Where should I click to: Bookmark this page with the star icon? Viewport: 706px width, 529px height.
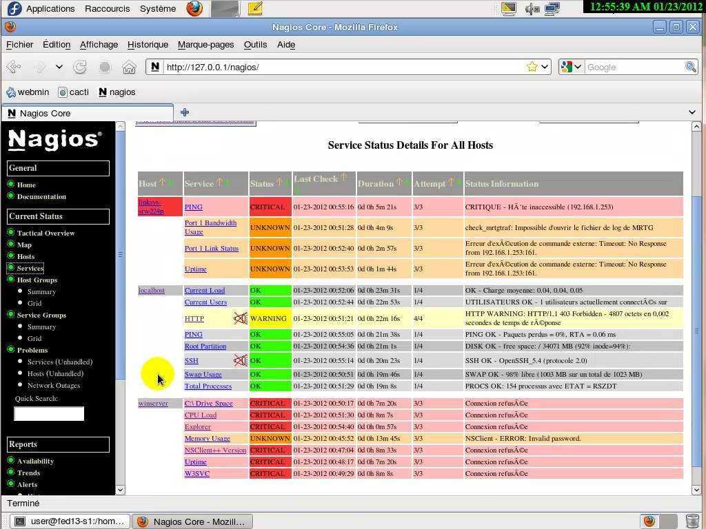532,67
